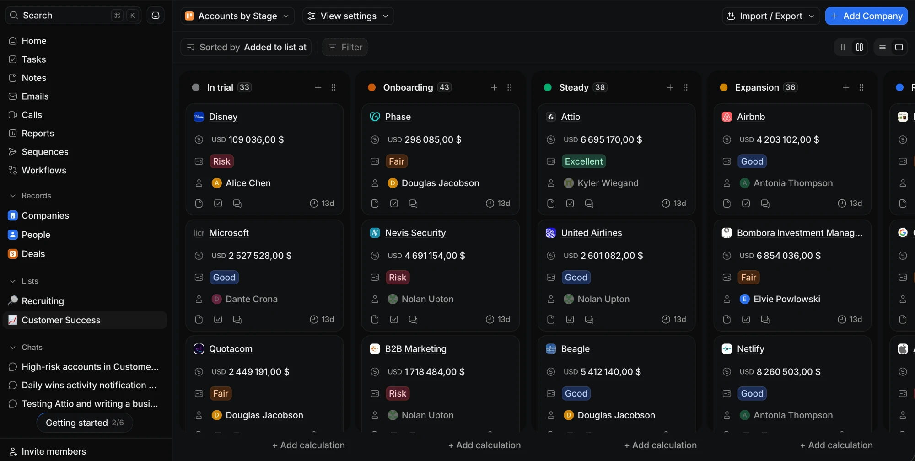Open Daily wins activity notification chat
The height and width of the screenshot is (461, 915).
(x=85, y=385)
